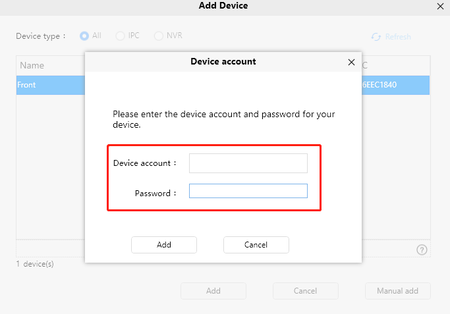Screen dimensions: 450x314
Task: Open the question mark help icon
Action: click(x=422, y=249)
